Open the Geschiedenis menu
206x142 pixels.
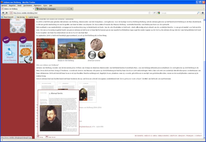tap(28, 5)
